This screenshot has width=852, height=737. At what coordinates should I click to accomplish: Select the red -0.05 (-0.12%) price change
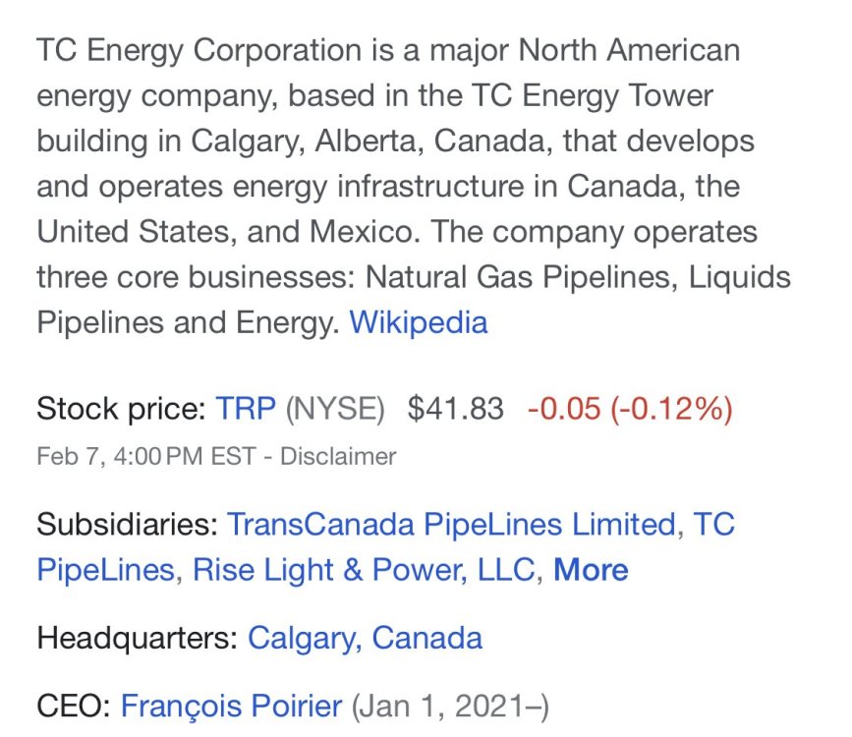pyautogui.click(x=630, y=409)
